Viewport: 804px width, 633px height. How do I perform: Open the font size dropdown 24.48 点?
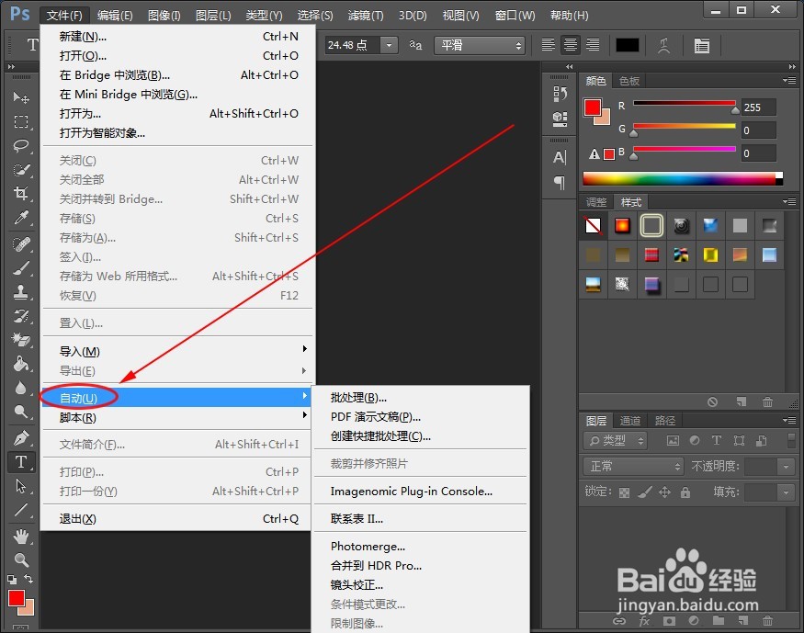tap(390, 46)
